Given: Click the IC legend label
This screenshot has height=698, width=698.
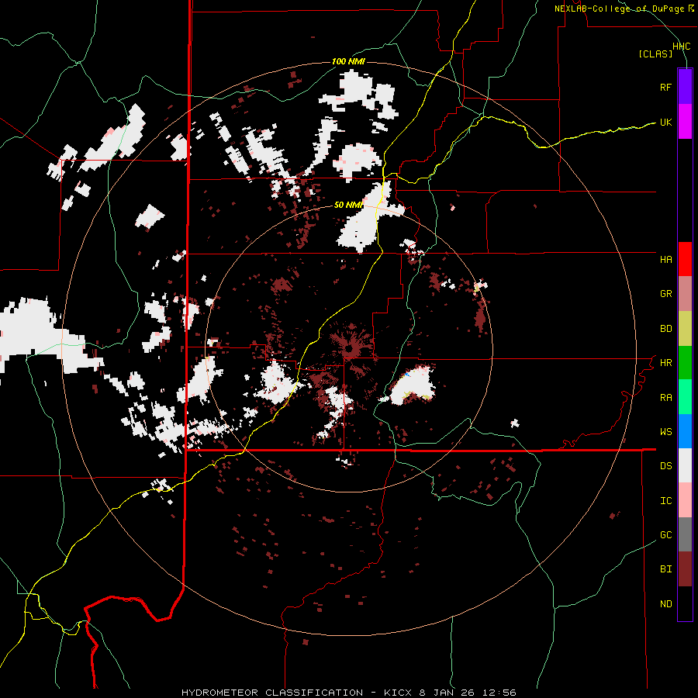Looking at the screenshot, I should tap(666, 501).
